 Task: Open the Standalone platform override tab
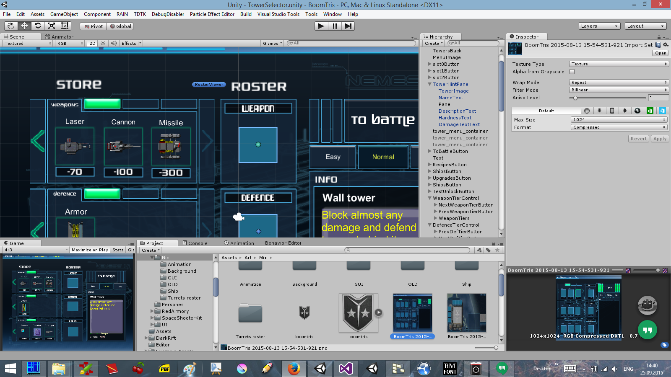(x=600, y=111)
